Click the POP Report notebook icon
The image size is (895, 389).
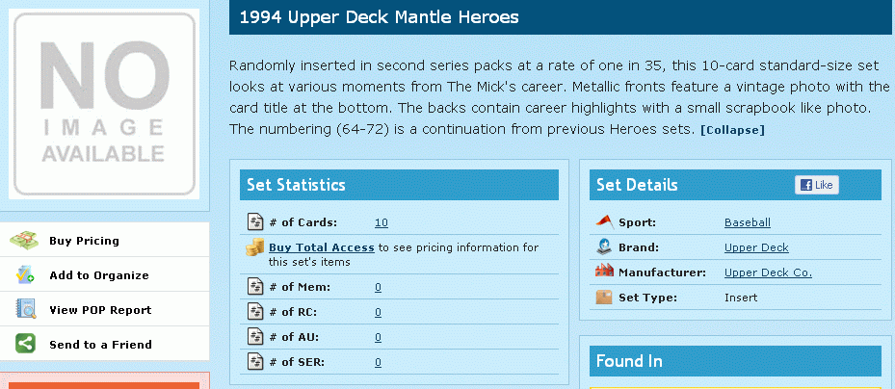pos(26,310)
